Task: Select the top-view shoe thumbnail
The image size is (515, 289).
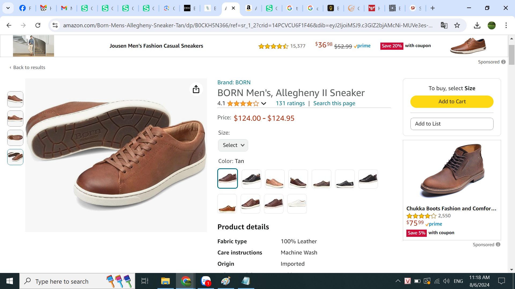Action: click(x=15, y=138)
